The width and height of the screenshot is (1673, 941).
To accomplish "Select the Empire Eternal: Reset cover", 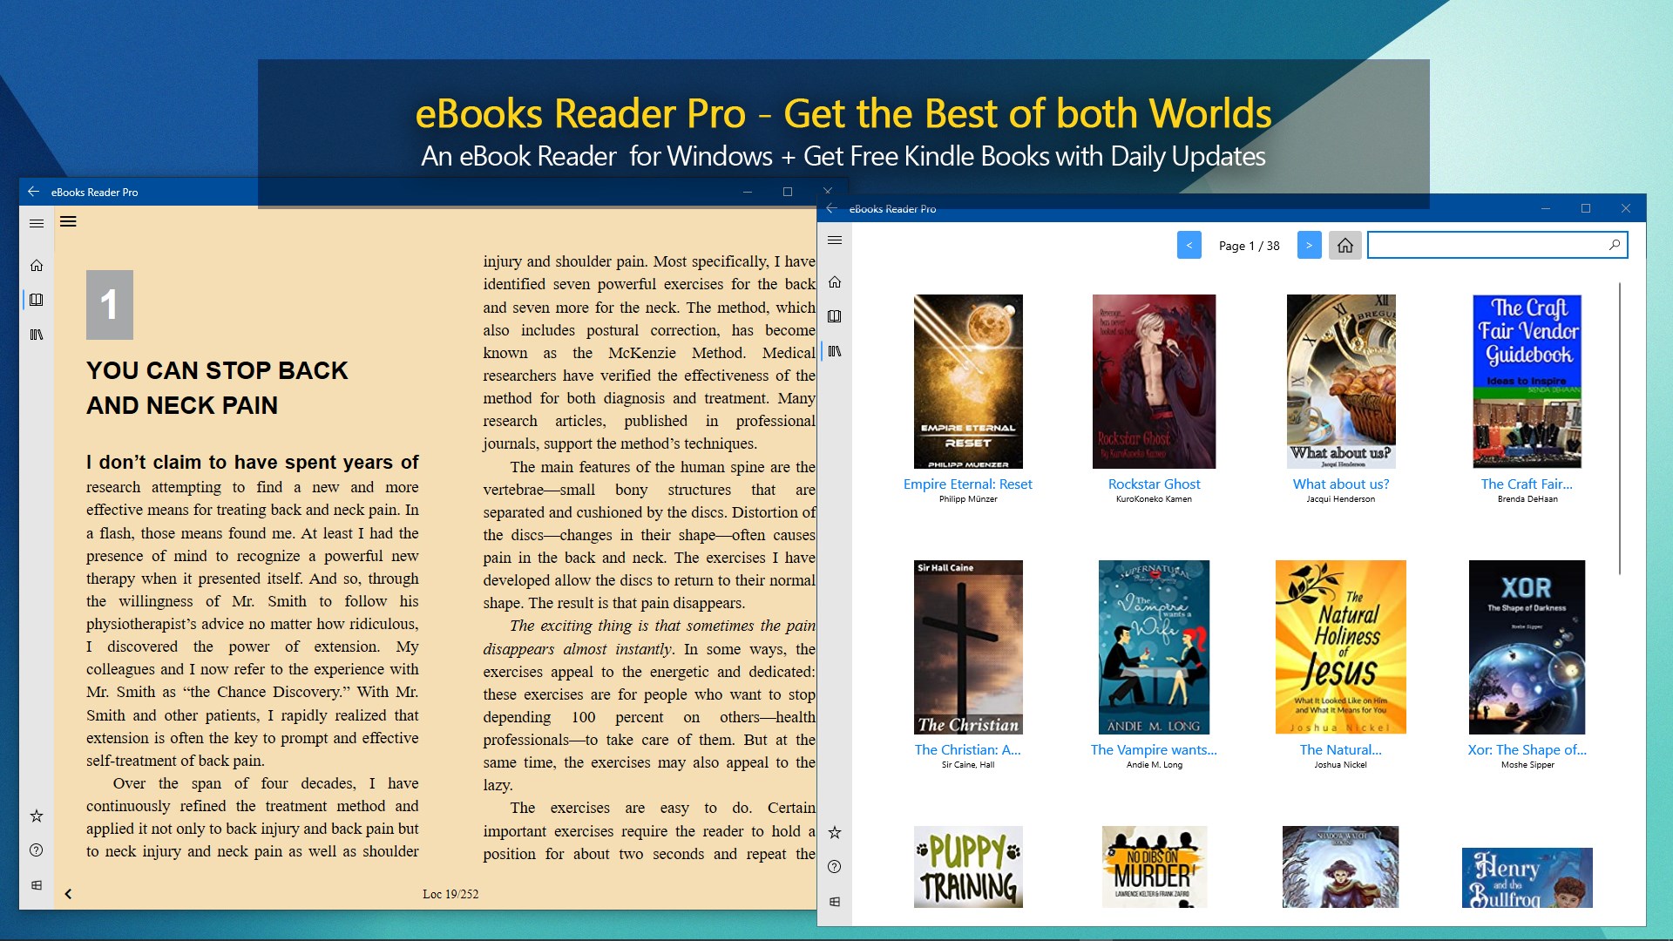I will (967, 382).
